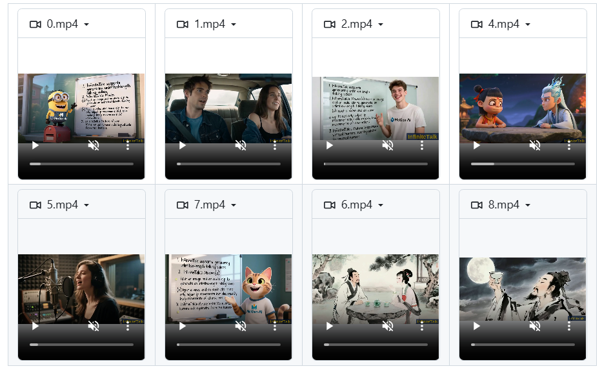Open the 7.mp4 dropdown caret
This screenshot has height=375, width=602.
234,205
